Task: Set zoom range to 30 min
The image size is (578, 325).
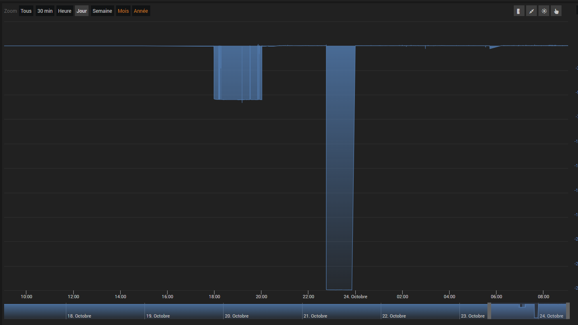Action: 45,11
